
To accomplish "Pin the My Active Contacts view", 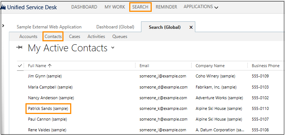I will point(19,48).
